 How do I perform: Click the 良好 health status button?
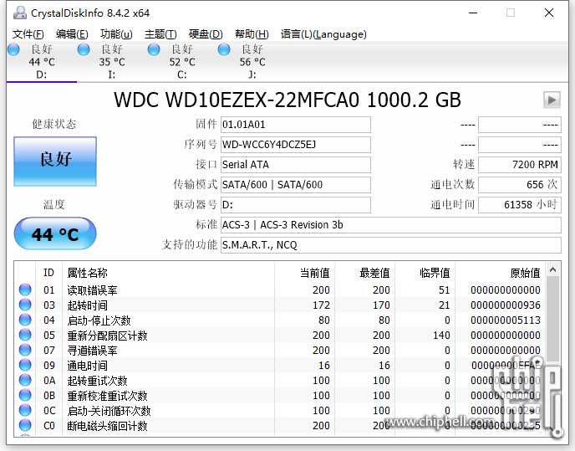55,161
